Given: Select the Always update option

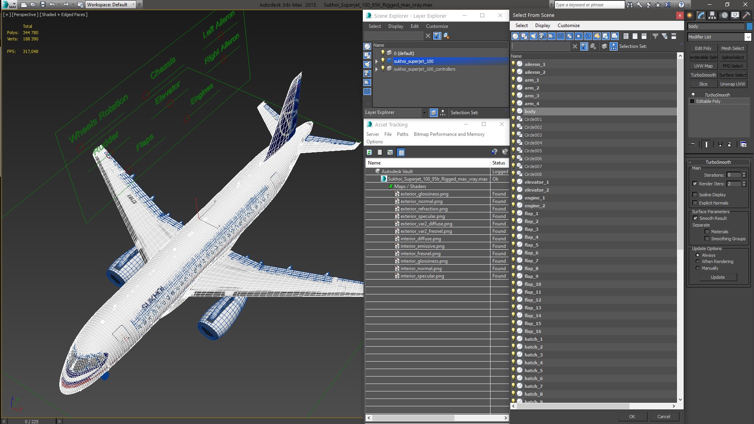Looking at the screenshot, I should [x=698, y=255].
